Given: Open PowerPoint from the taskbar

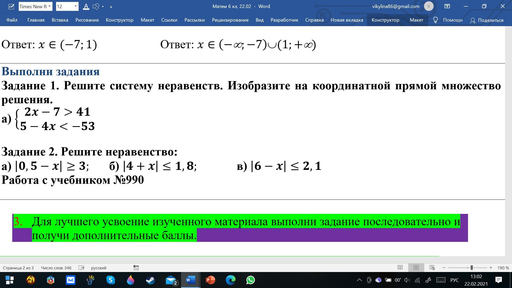Looking at the screenshot, I should (x=210, y=280).
